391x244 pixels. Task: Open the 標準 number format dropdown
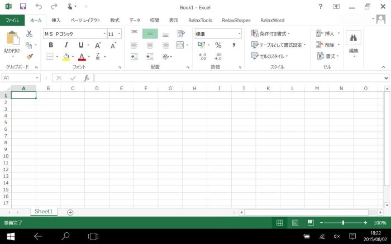pos(239,34)
